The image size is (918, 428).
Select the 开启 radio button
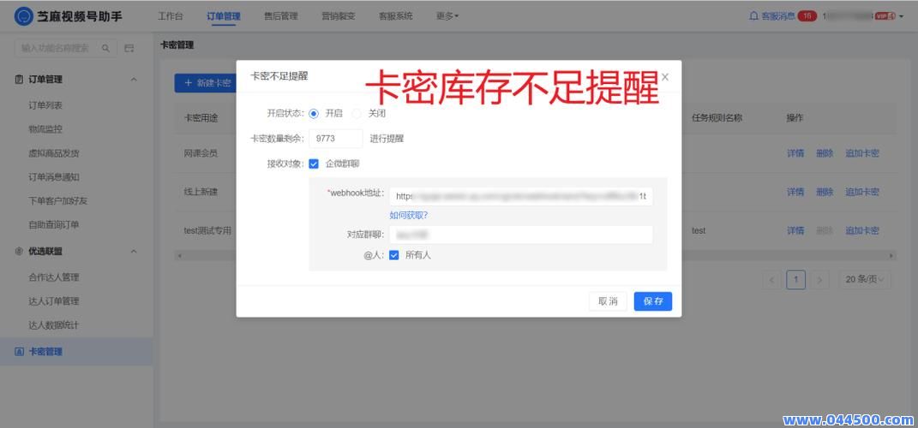(314, 114)
